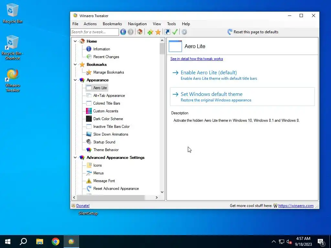331x248 pixels.
Task: Click the Information icon in the tree
Action: [x=89, y=49]
